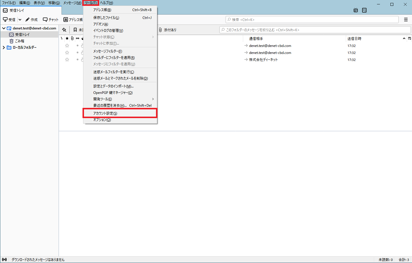
Task: Sort by 送信日時 column header
Action: pyautogui.click(x=376, y=38)
